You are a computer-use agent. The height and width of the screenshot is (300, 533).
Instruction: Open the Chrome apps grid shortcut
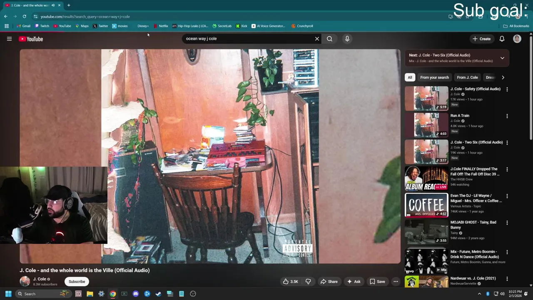coord(7,26)
